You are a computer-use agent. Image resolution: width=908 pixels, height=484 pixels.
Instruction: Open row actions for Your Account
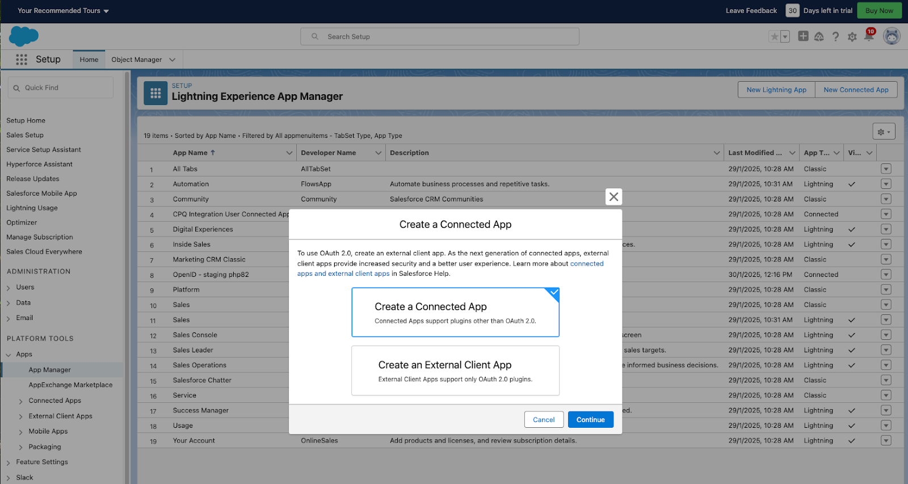coord(886,440)
